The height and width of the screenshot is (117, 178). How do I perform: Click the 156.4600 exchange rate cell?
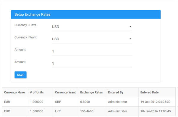coord(92,111)
